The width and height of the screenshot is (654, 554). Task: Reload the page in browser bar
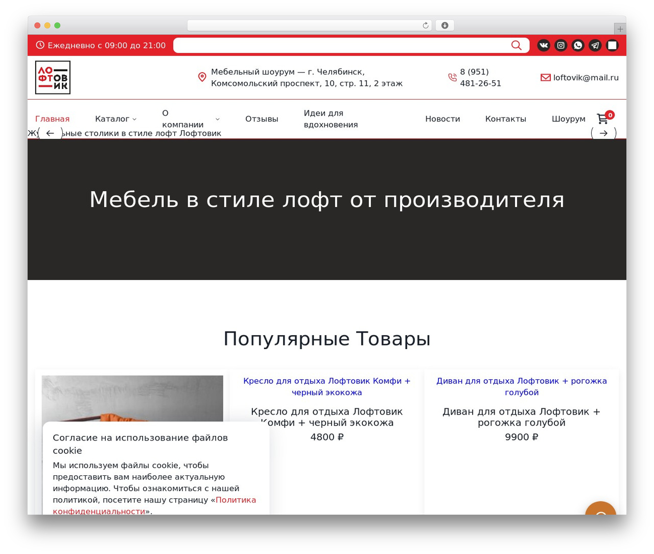click(426, 26)
